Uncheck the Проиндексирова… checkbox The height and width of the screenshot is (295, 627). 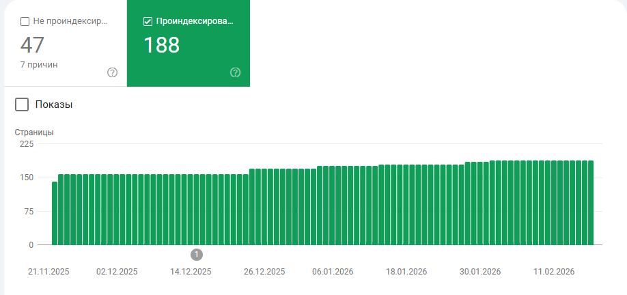pyautogui.click(x=148, y=22)
